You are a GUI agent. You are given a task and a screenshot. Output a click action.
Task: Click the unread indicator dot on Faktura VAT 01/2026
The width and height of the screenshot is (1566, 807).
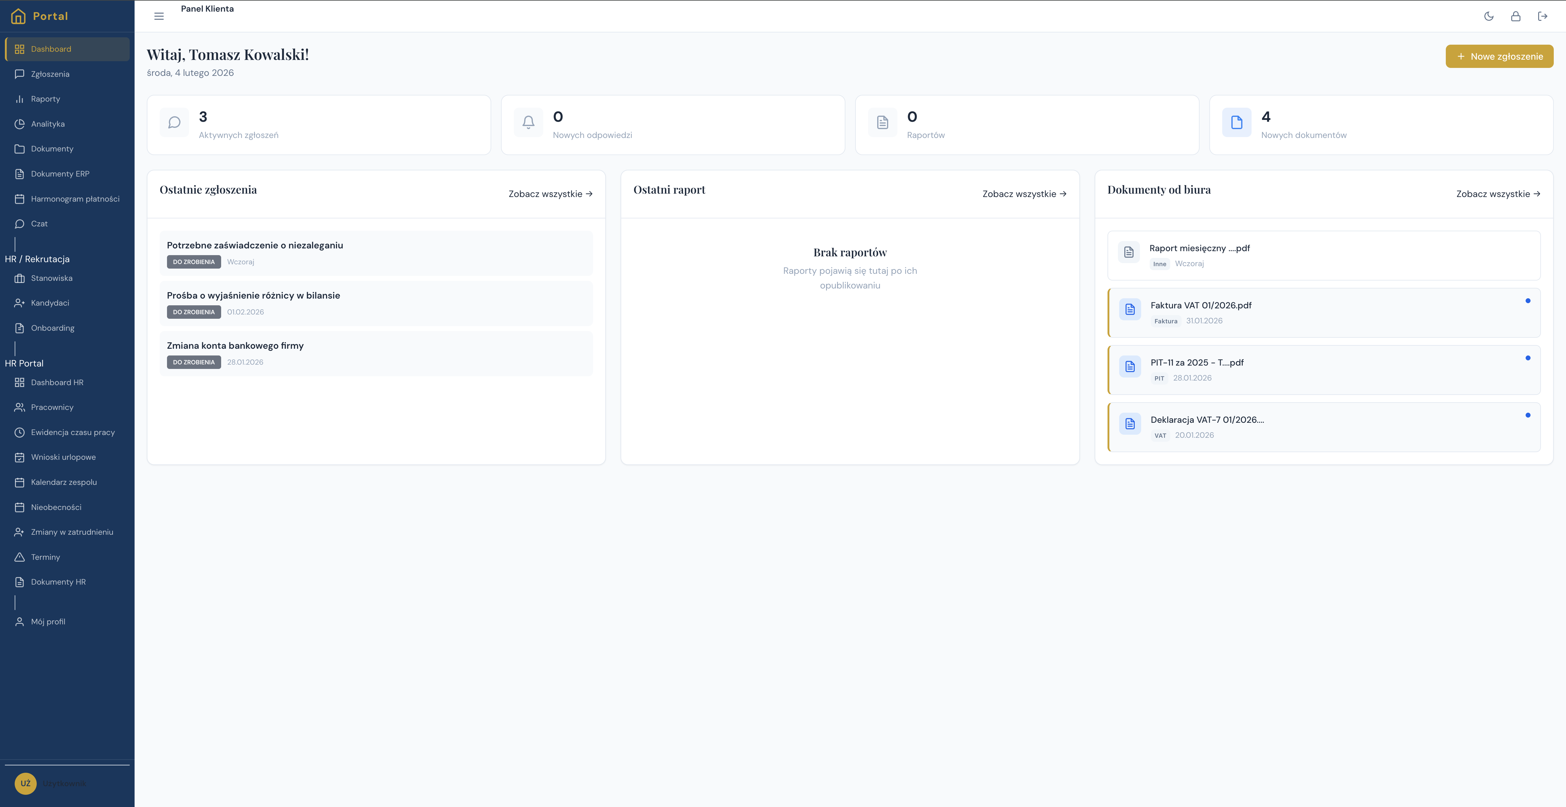point(1528,300)
